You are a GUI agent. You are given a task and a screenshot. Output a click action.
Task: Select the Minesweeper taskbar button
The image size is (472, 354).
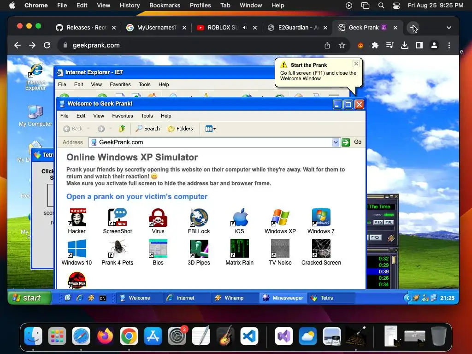click(x=283, y=298)
